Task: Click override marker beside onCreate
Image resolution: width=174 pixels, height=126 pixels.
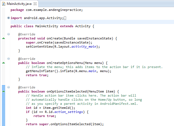Action: [4, 38]
